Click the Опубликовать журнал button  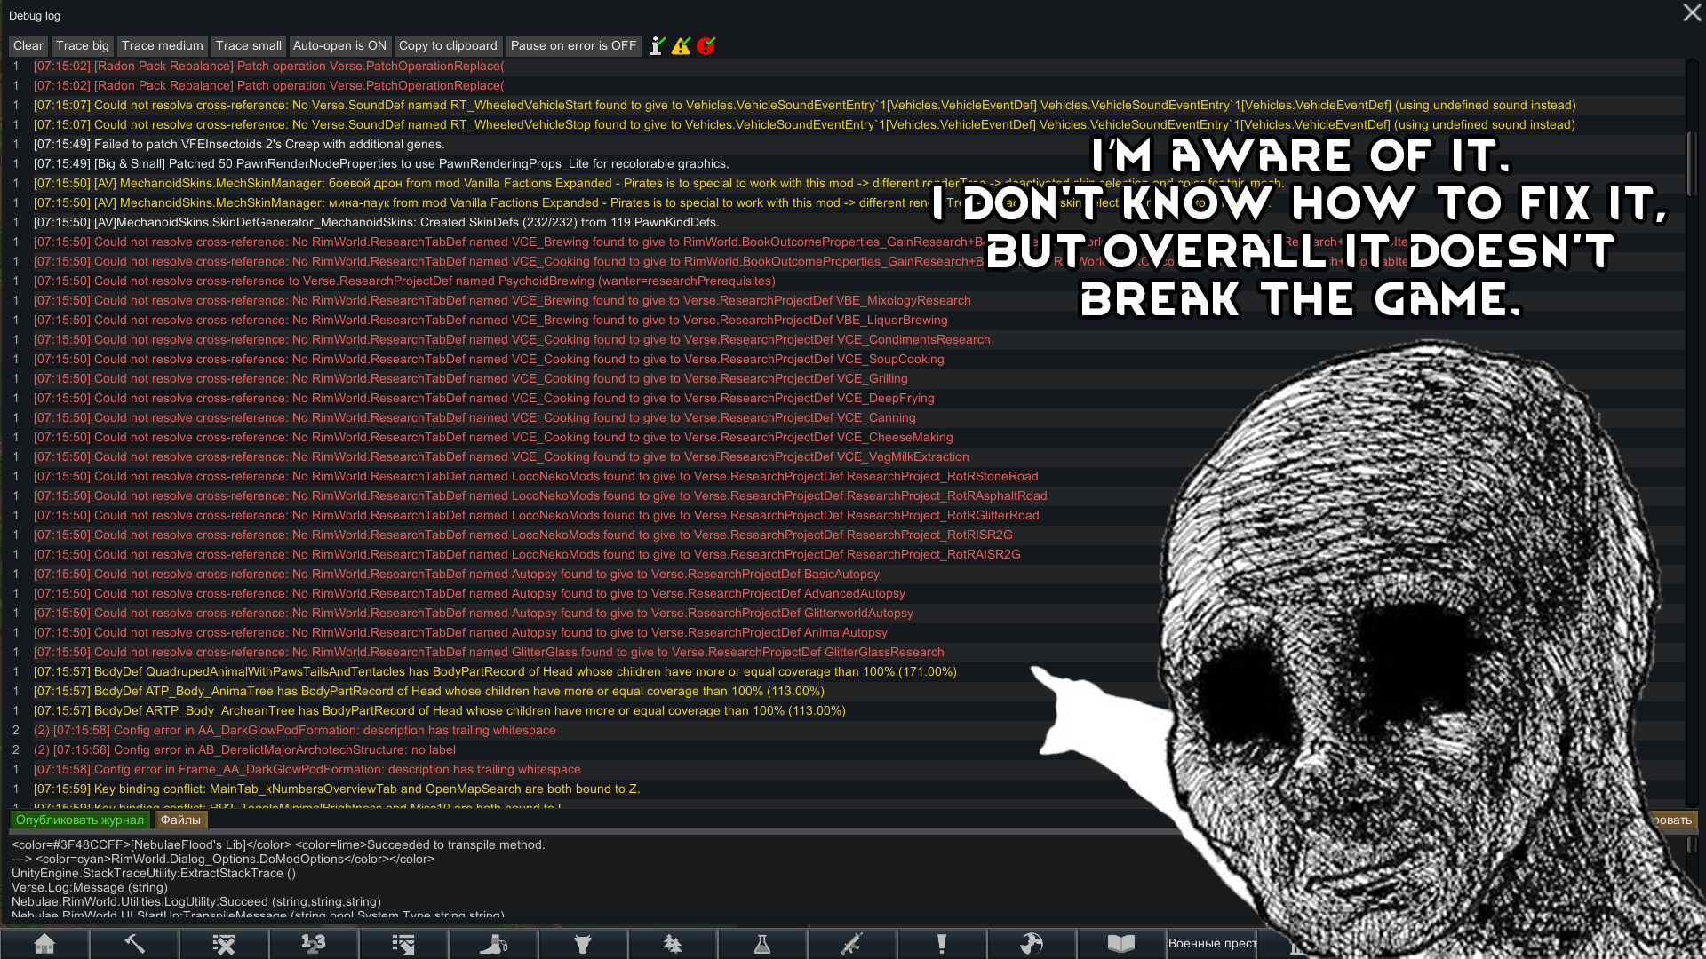click(80, 820)
